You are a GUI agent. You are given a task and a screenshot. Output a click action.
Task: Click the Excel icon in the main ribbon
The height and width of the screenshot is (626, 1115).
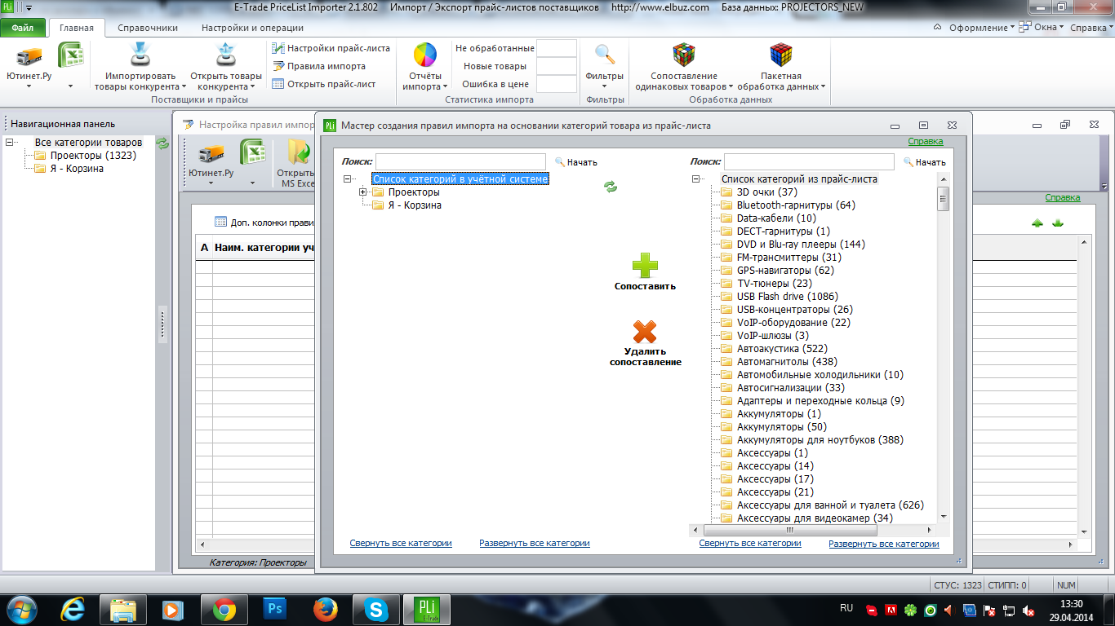tap(72, 56)
